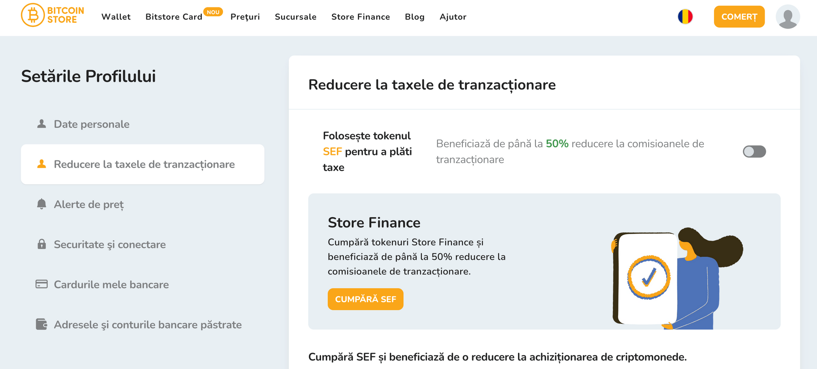Screen dimensions: 817x369
Task: Open the Prețuri navigation link
Action: pos(245,17)
